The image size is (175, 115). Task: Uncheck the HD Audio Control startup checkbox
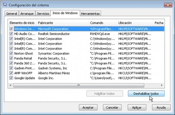click(11, 34)
